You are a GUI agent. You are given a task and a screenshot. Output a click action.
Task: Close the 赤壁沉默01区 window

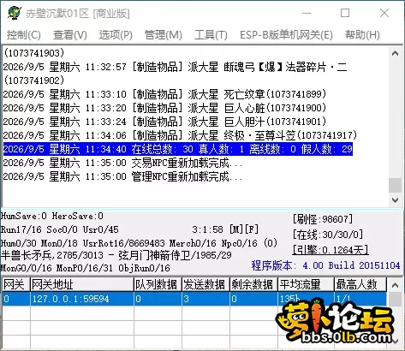click(x=384, y=13)
